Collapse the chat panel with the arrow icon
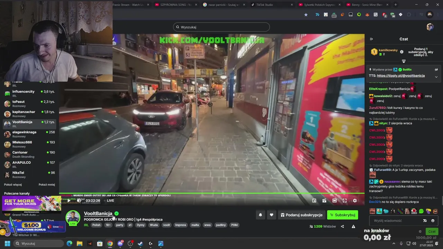 tap(371, 39)
